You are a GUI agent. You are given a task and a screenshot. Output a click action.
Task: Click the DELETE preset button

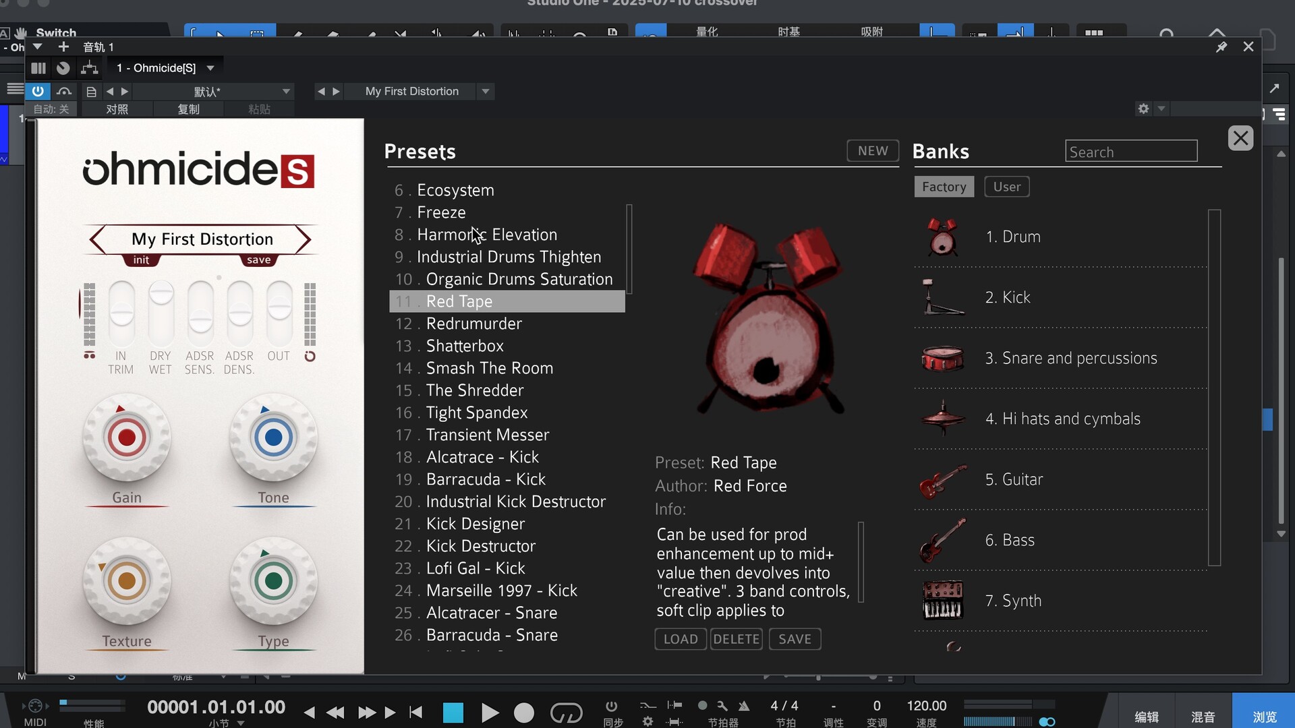coord(737,639)
